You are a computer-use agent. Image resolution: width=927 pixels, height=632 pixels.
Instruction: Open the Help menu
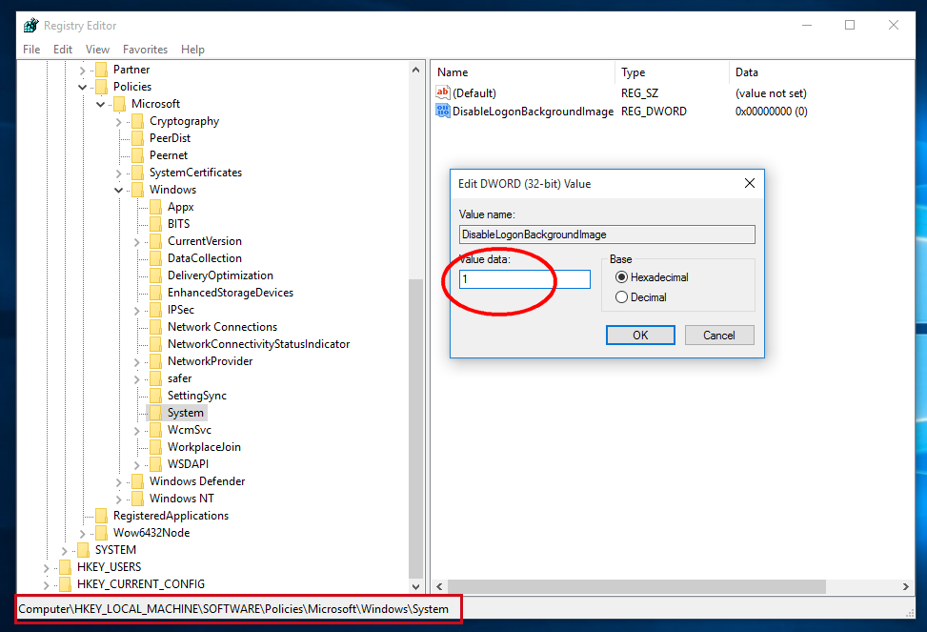192,50
